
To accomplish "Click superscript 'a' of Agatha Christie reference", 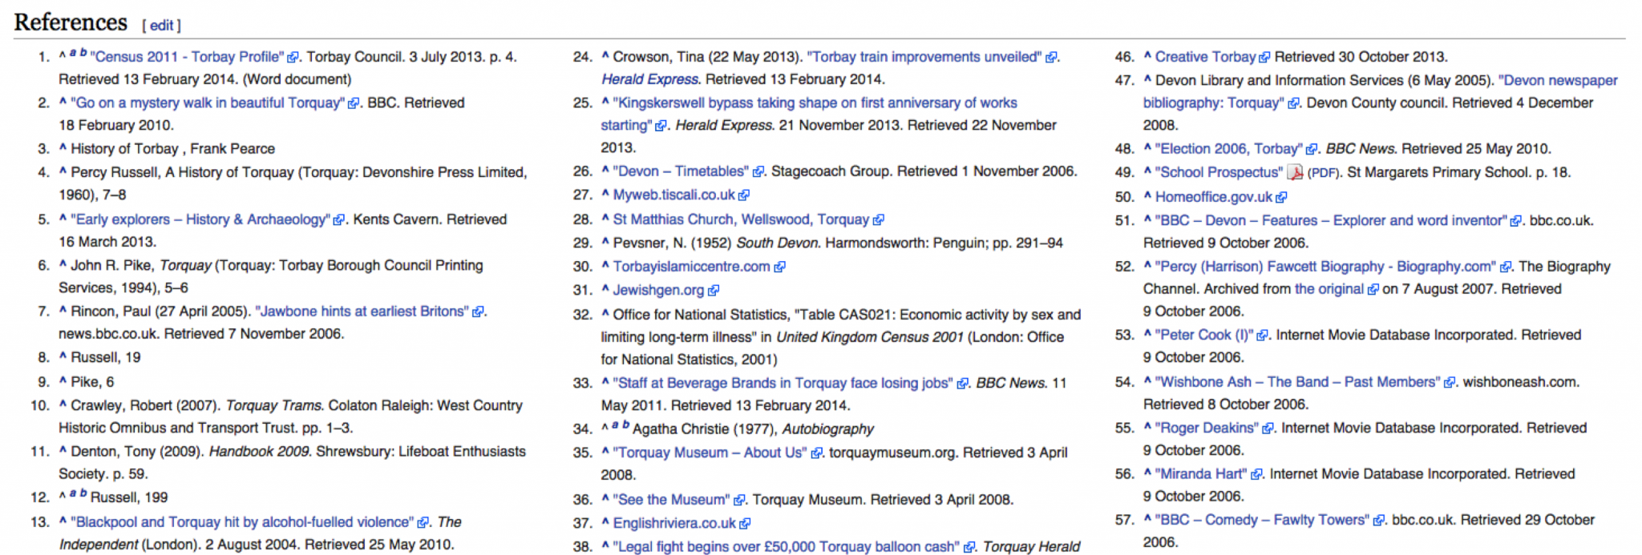I will [615, 425].
